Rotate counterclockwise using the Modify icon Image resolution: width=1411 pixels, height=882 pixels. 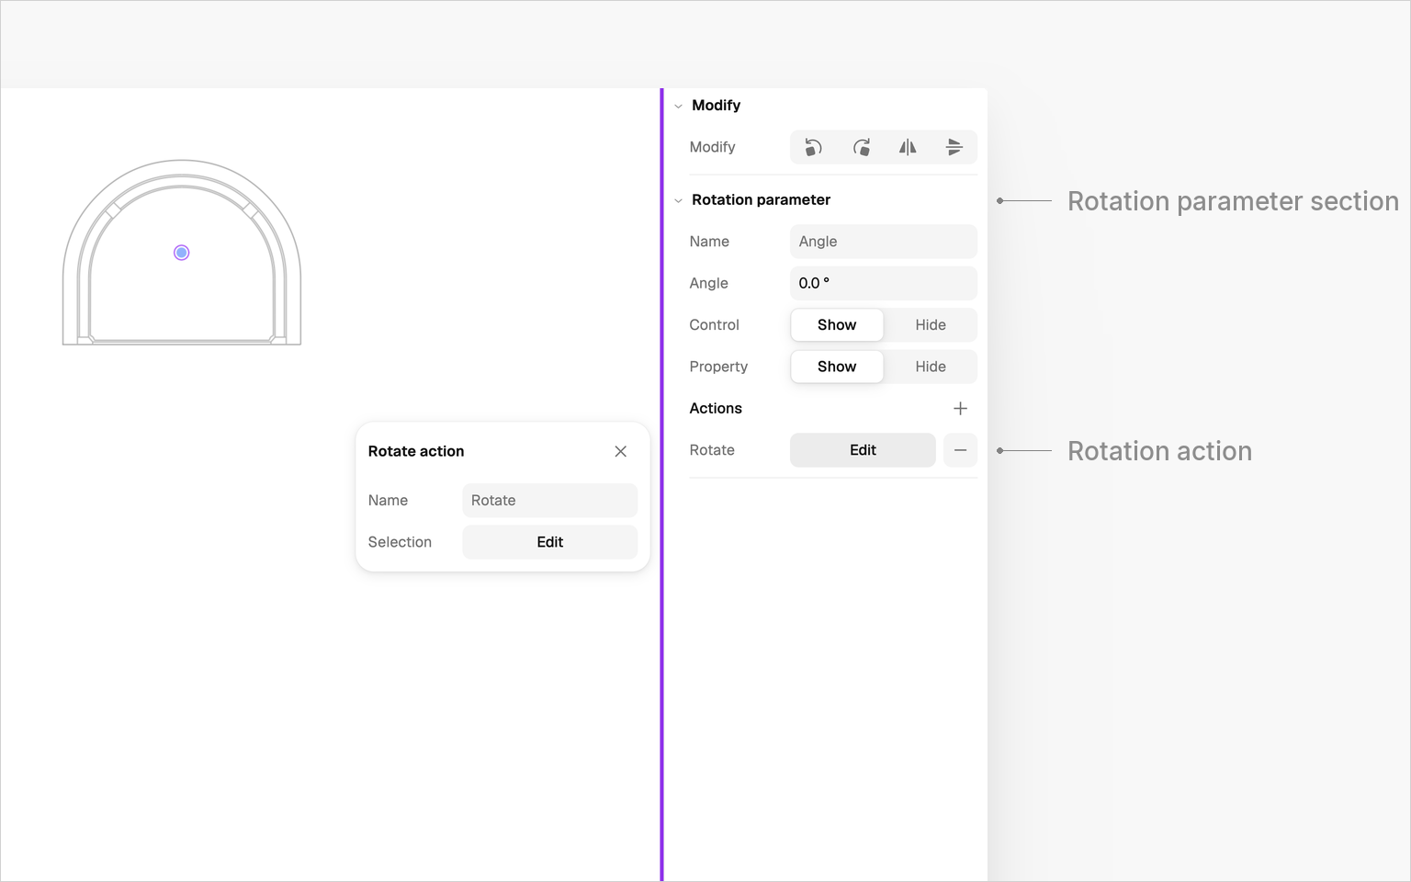(x=813, y=147)
